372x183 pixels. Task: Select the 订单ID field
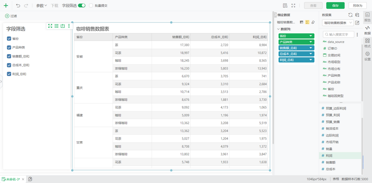(x=340, y=48)
